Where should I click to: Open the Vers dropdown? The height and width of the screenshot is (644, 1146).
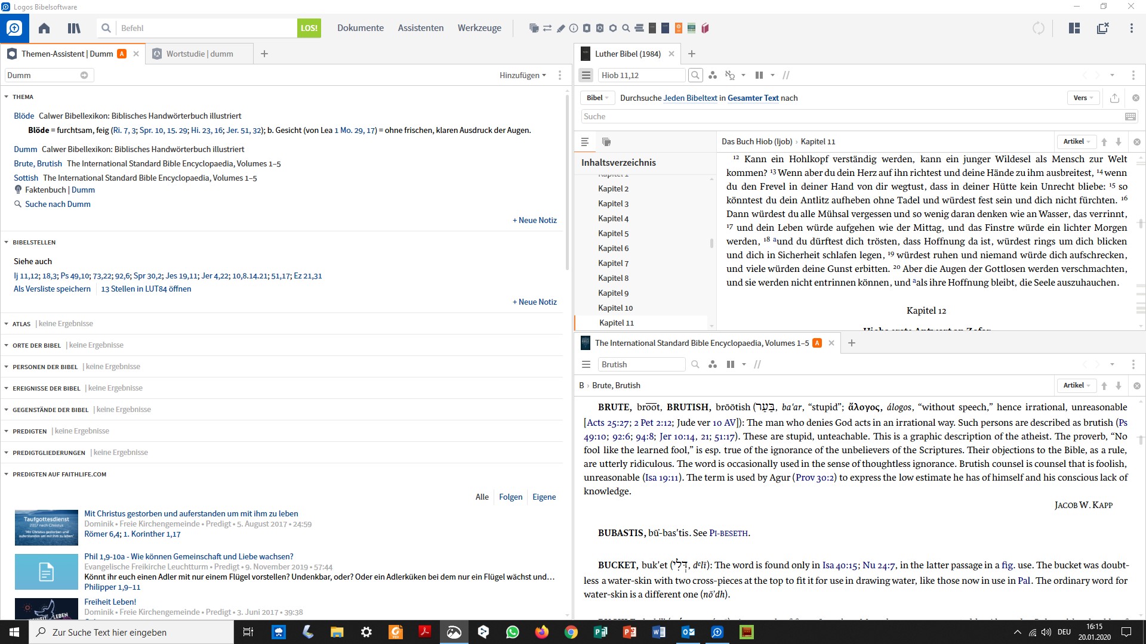[1083, 98]
